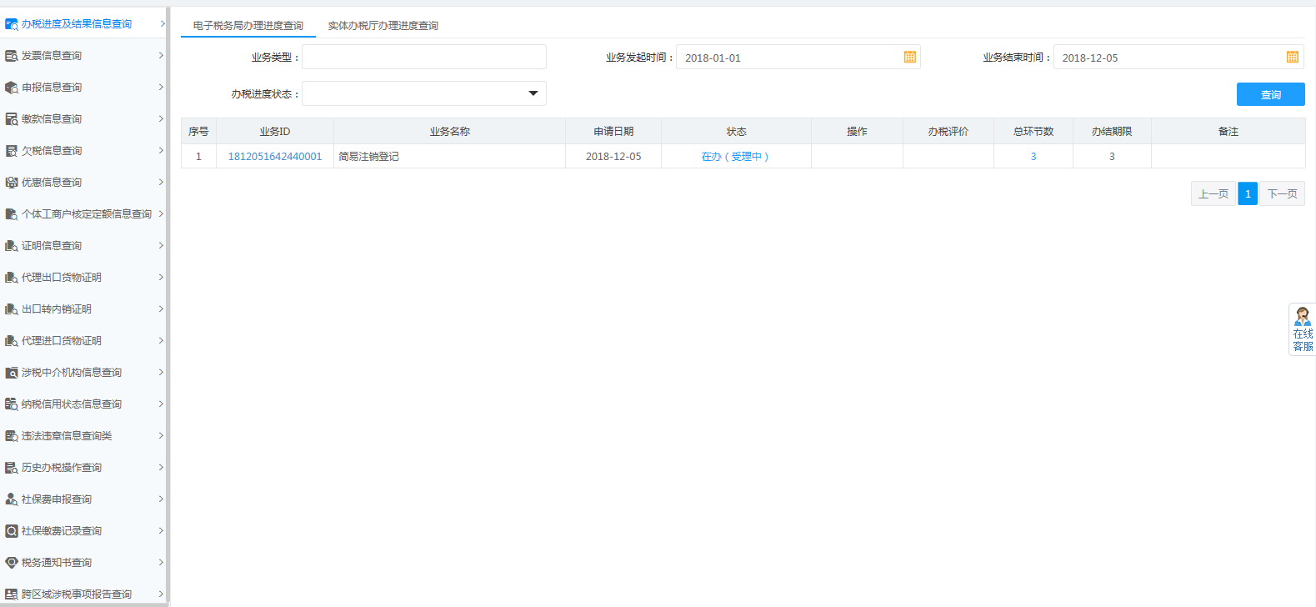This screenshot has height=607, width=1316.
Task: Focus the 业务类型 input field
Action: coord(424,57)
